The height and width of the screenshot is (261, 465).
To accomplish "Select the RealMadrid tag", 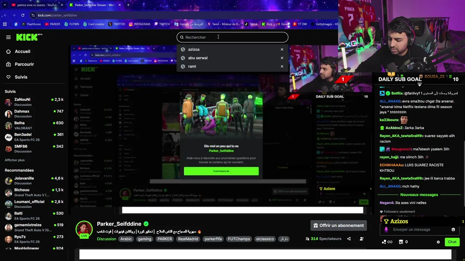I will tap(188, 239).
